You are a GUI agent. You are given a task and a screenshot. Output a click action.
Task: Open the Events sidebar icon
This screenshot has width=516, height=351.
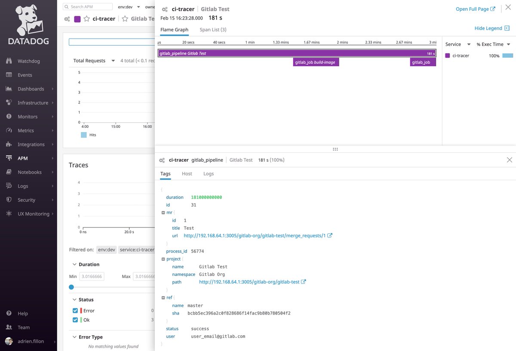click(x=9, y=75)
